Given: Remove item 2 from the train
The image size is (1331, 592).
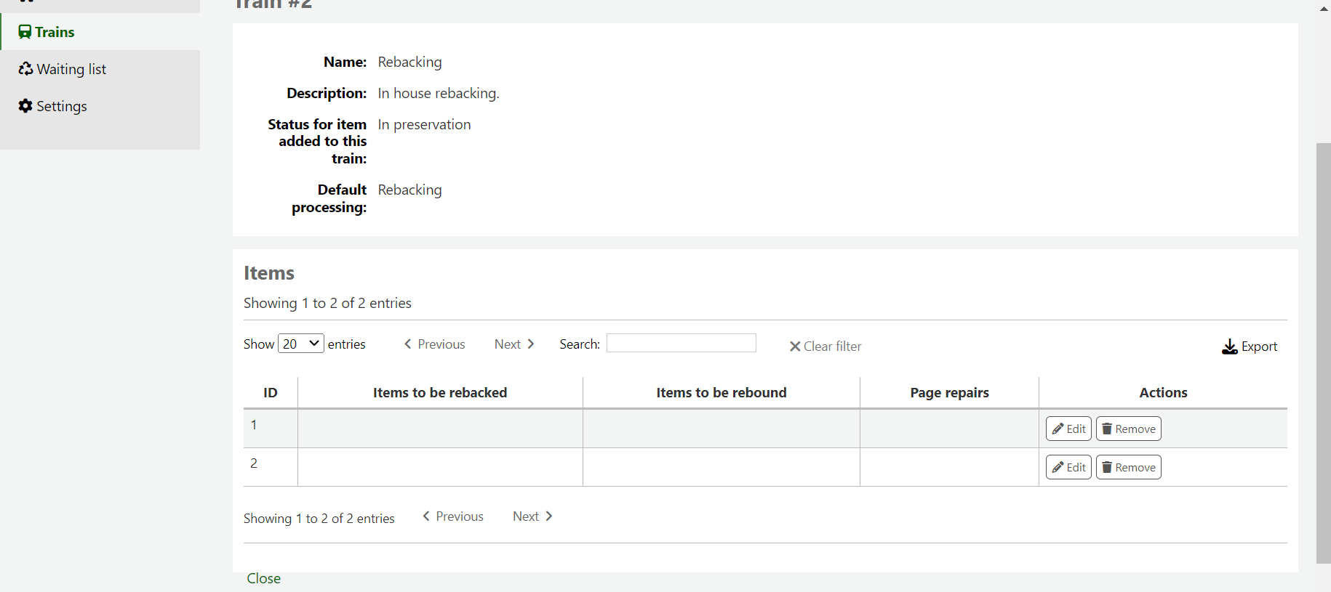Looking at the screenshot, I should tap(1128, 467).
